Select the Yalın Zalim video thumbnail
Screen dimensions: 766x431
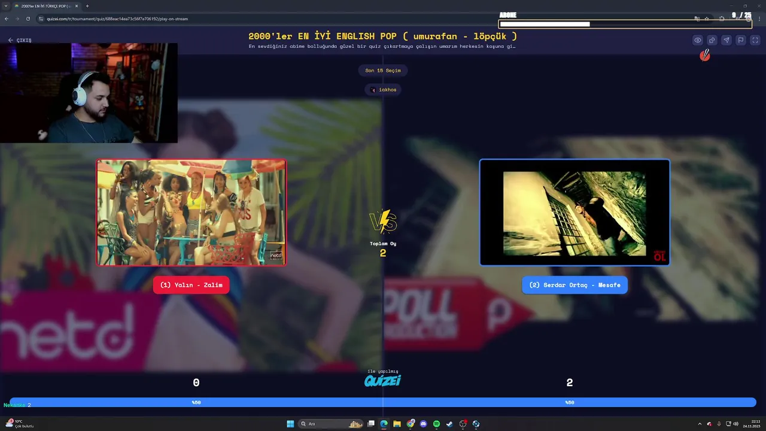pyautogui.click(x=191, y=213)
